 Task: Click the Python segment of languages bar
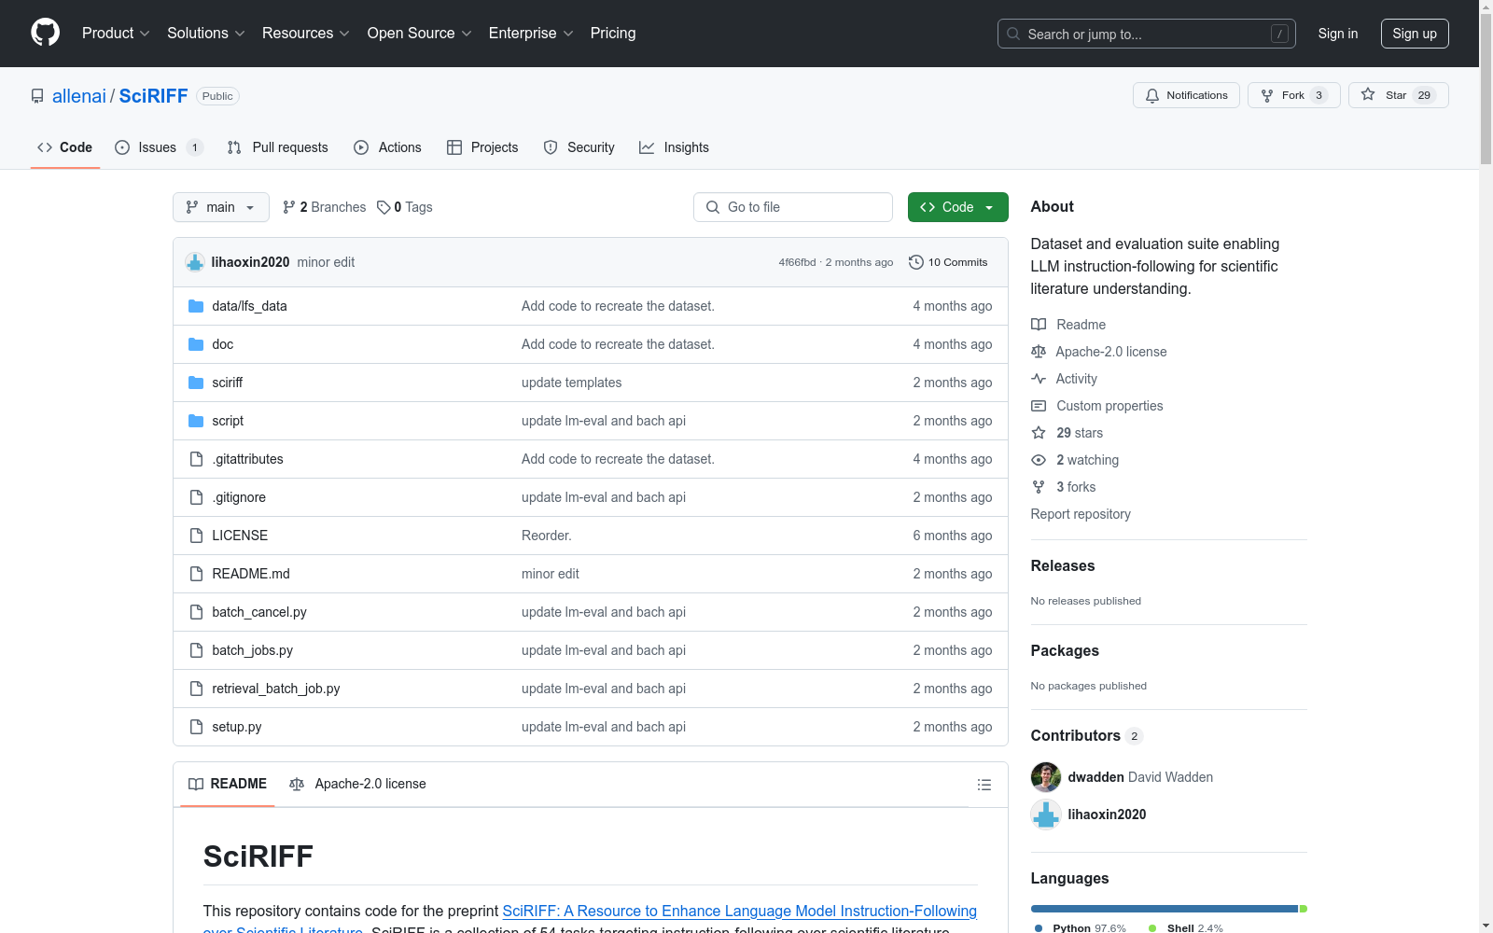coord(1165,909)
